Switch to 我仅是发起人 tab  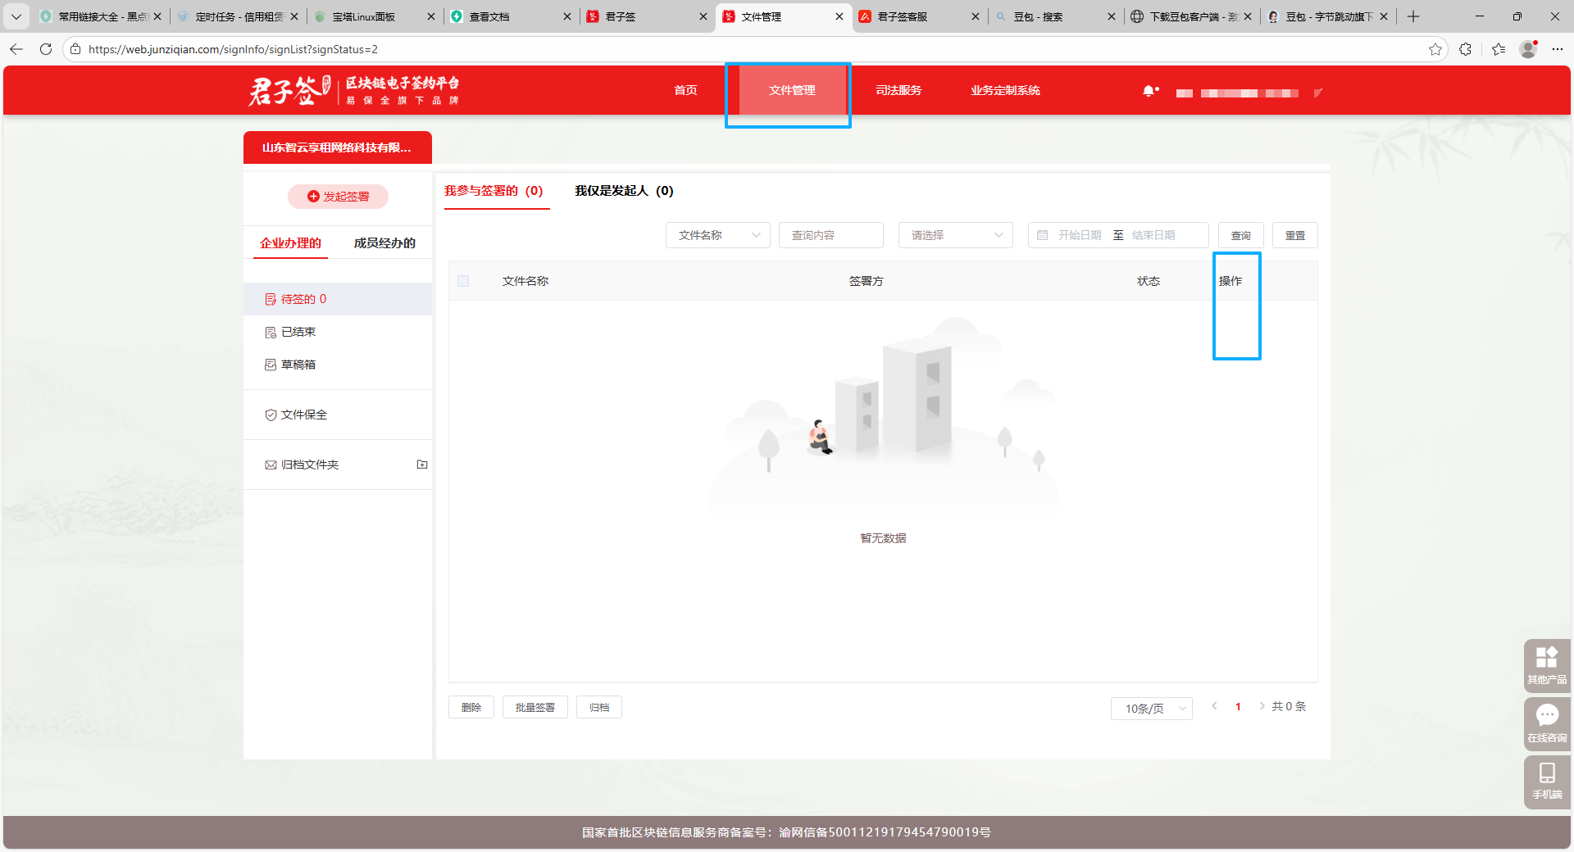[624, 191]
